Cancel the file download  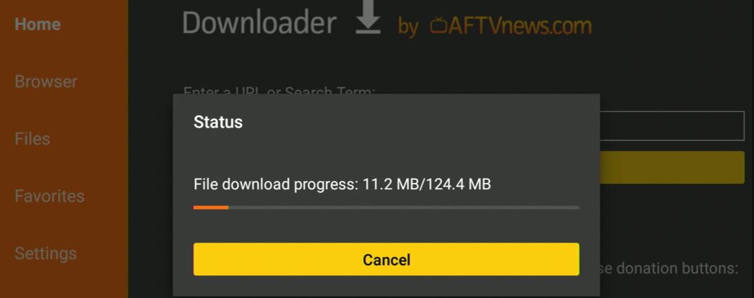tap(386, 260)
